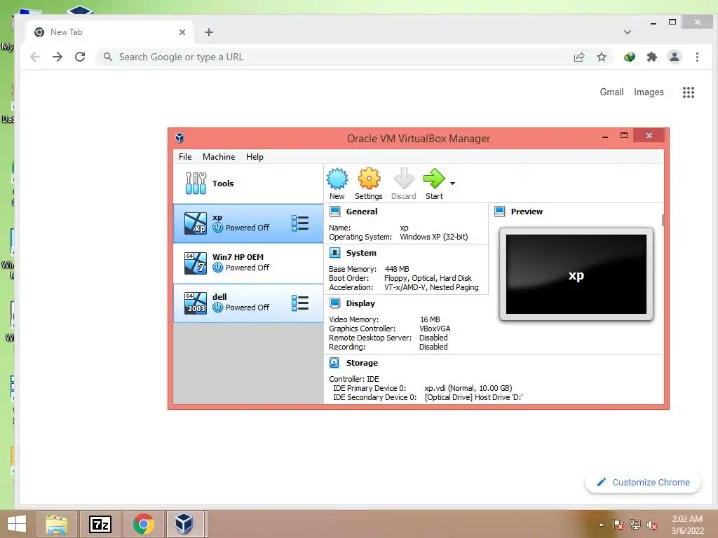Open the xp machine list menu icon
The height and width of the screenshot is (538, 718).
pyautogui.click(x=300, y=223)
